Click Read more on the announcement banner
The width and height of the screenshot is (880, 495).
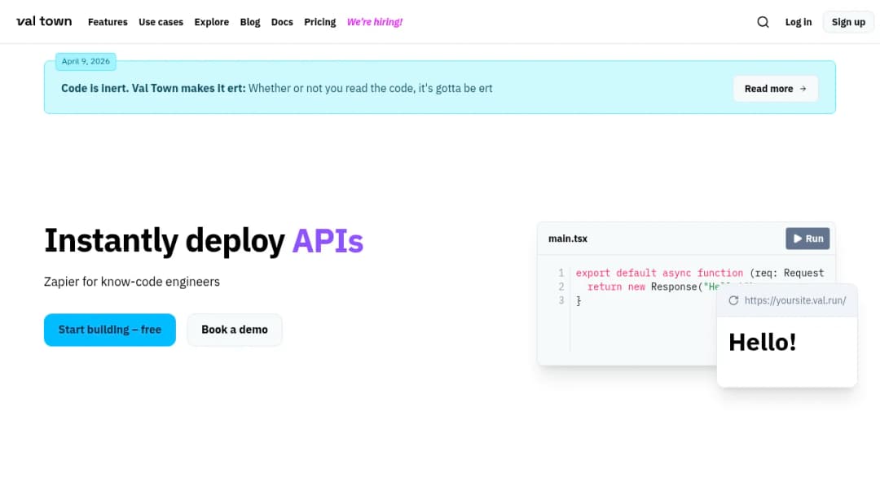(776, 89)
